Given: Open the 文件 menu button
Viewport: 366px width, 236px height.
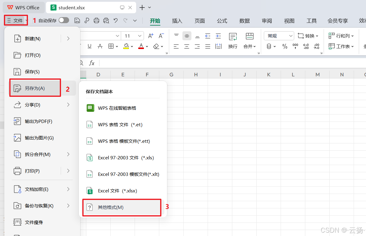Looking at the screenshot, I should 16,20.
